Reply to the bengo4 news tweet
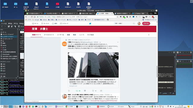Image resolution: width=193 pixels, height=108 pixels. pyautogui.click(x=69, y=91)
